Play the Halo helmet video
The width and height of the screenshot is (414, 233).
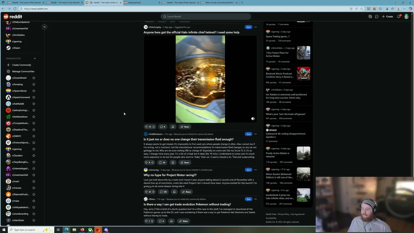pyautogui.click(x=200, y=79)
